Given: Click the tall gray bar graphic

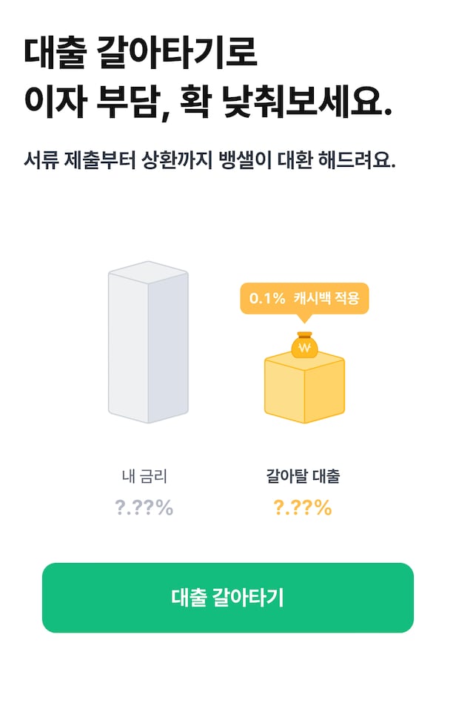Looking at the screenshot, I should click(148, 343).
